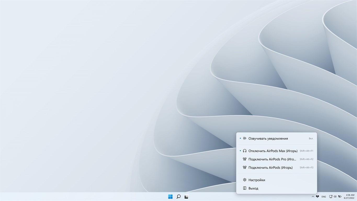Expand the hidden tray icons chevron
This screenshot has width=357, height=201.
pyautogui.click(x=313, y=197)
